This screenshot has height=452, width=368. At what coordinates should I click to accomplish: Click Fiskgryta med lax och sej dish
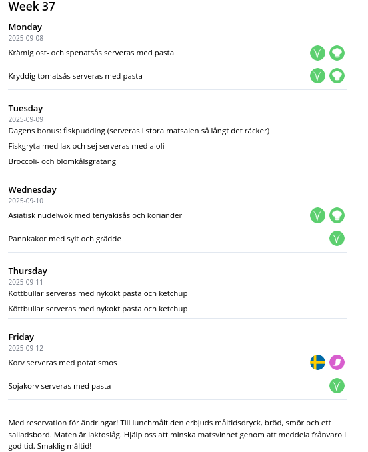87,146
